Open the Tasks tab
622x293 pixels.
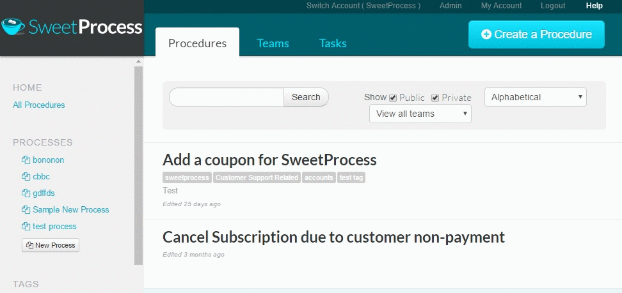[333, 43]
